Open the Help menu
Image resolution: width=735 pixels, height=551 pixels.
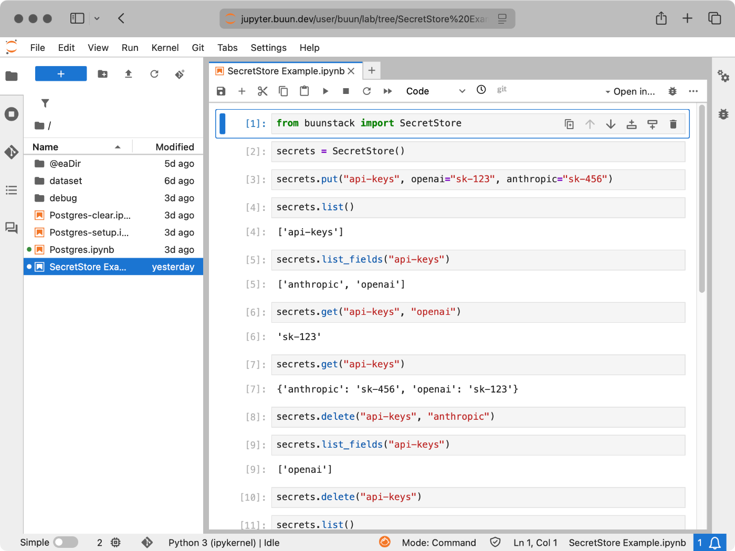point(310,48)
